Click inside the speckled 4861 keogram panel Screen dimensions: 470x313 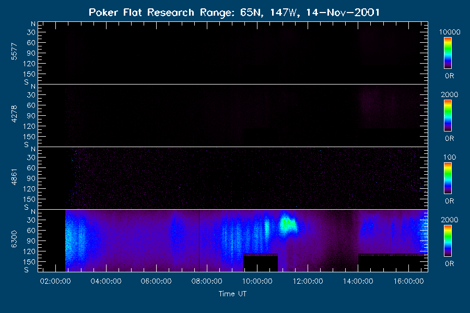coord(233,178)
